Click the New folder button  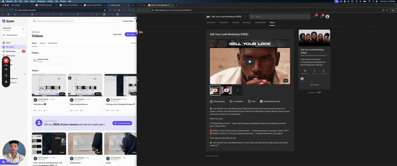(117, 34)
